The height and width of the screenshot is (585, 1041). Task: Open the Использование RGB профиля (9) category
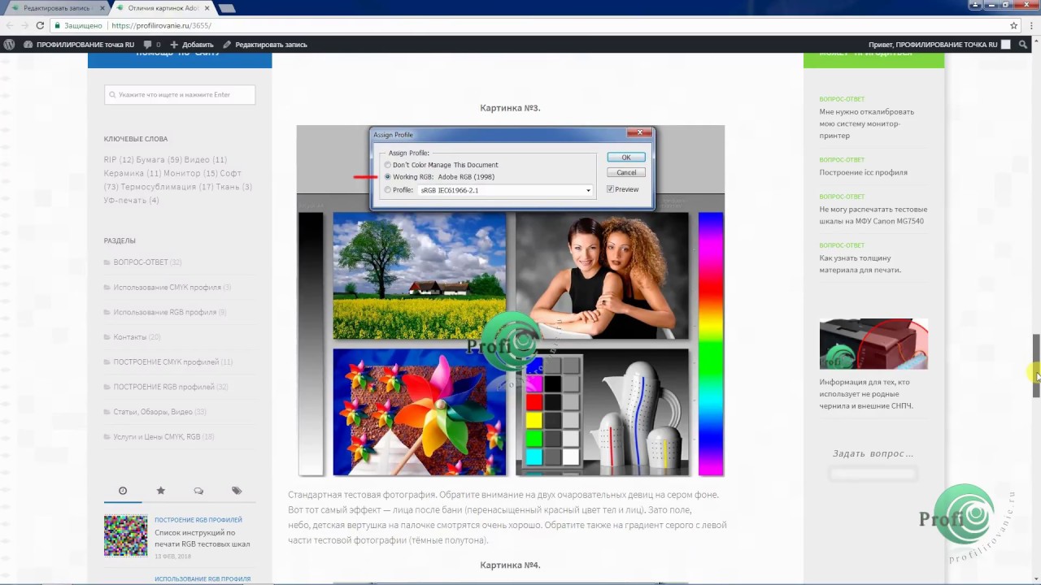point(170,312)
